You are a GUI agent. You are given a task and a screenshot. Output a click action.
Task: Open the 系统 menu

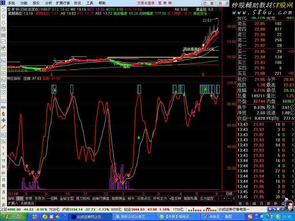tap(11, 3)
